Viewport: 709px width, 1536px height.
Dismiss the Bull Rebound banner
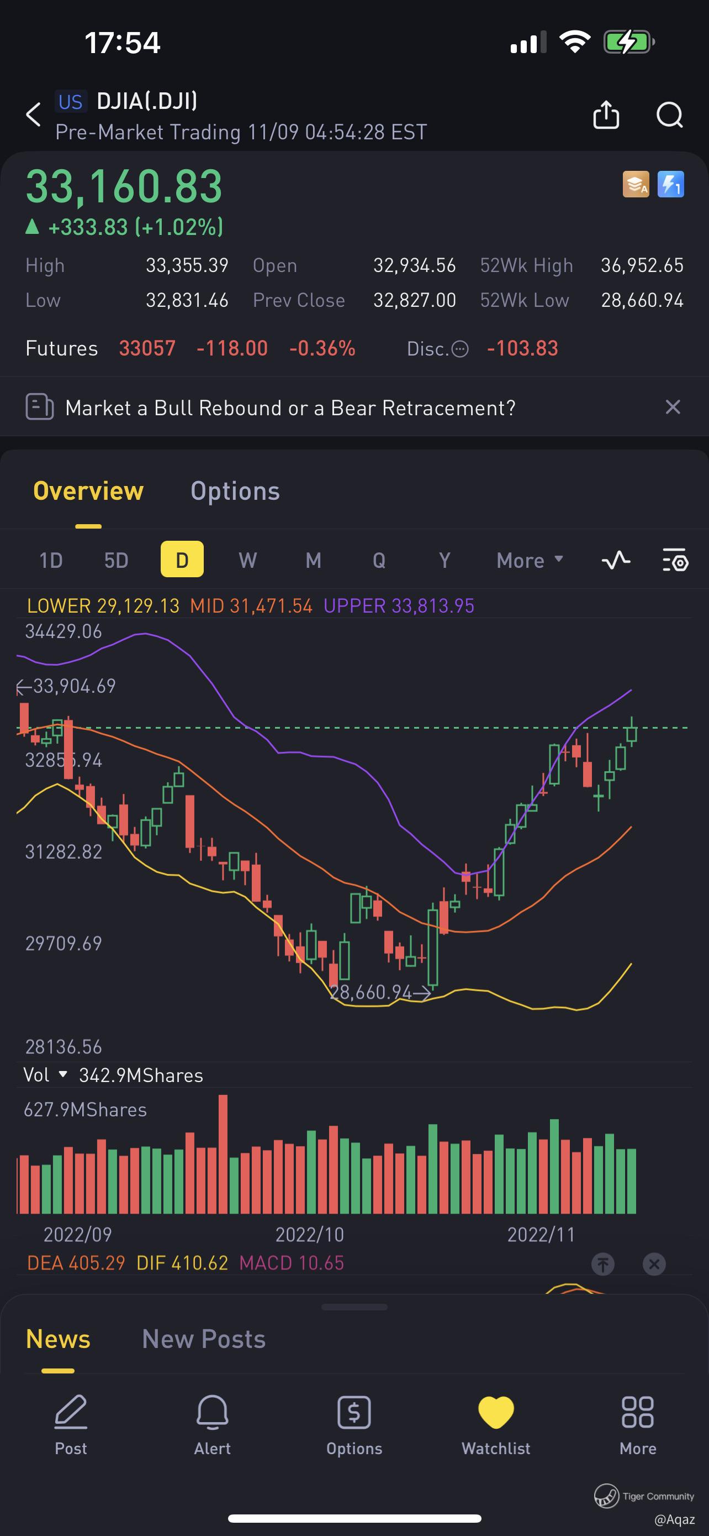(673, 407)
